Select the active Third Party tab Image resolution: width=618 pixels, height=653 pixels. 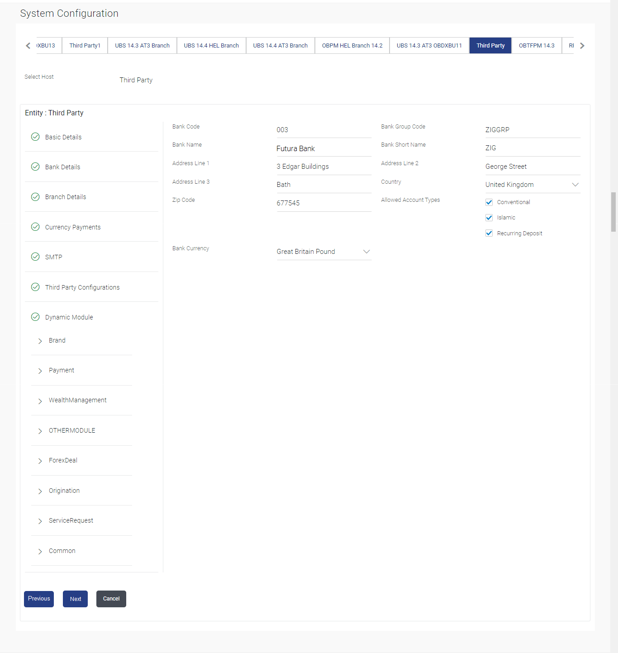[490, 46]
